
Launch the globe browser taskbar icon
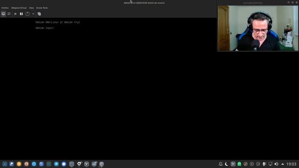(42, 164)
